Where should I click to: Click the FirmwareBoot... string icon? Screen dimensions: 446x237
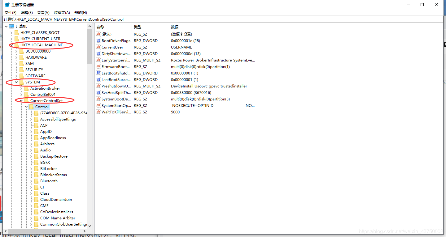pos(98,66)
